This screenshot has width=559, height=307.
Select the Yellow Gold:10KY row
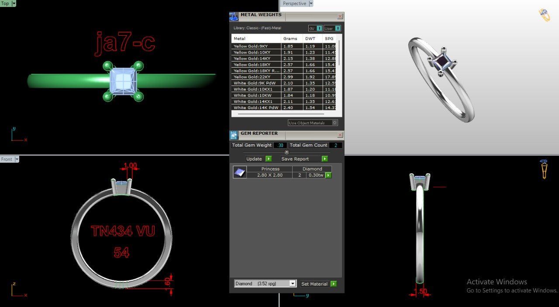click(284, 52)
